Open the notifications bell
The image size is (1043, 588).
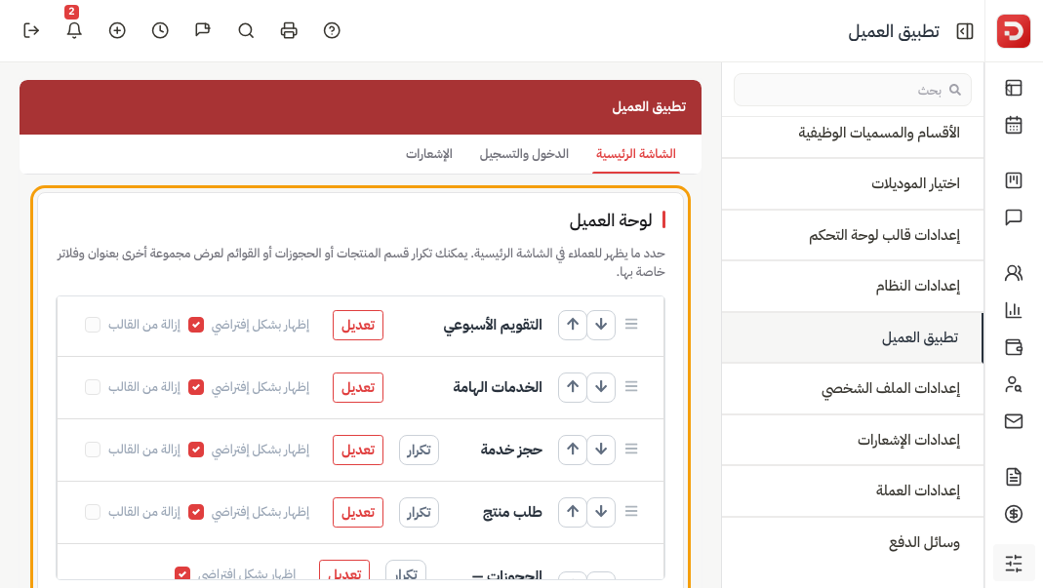click(x=74, y=30)
